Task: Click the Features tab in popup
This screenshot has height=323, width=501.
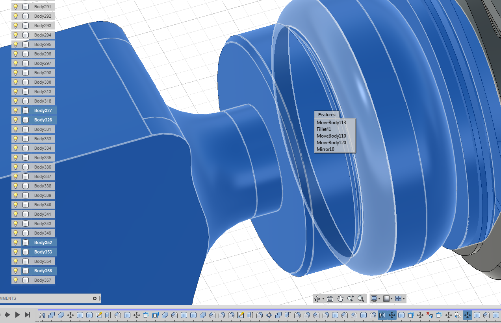Action: (x=327, y=115)
